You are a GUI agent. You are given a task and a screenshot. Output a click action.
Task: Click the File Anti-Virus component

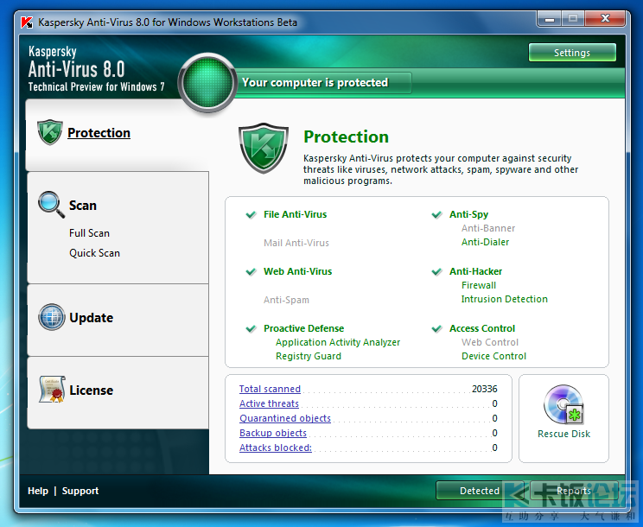pyautogui.click(x=296, y=214)
